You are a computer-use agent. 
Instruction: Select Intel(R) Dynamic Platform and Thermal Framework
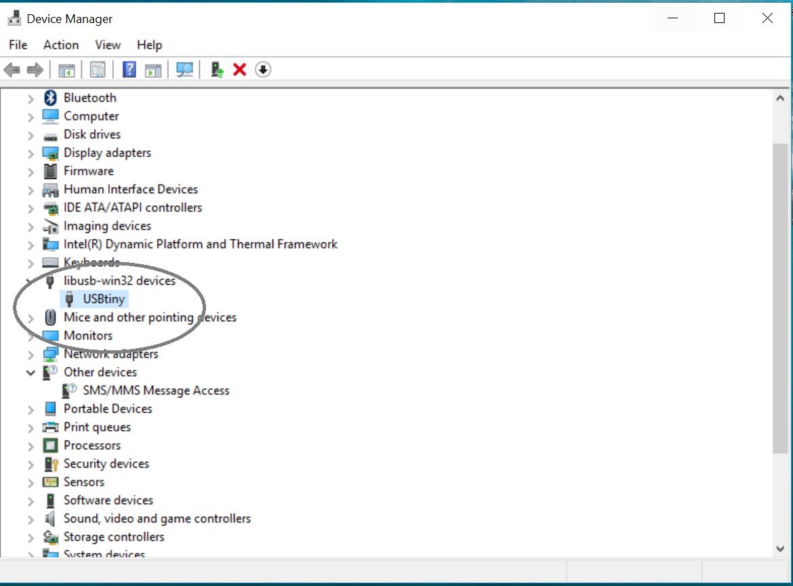(200, 244)
